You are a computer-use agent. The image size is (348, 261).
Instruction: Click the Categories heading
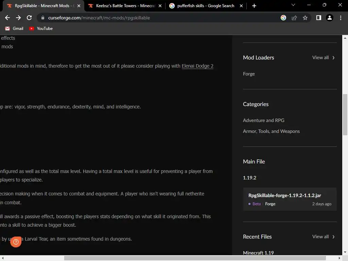256,104
